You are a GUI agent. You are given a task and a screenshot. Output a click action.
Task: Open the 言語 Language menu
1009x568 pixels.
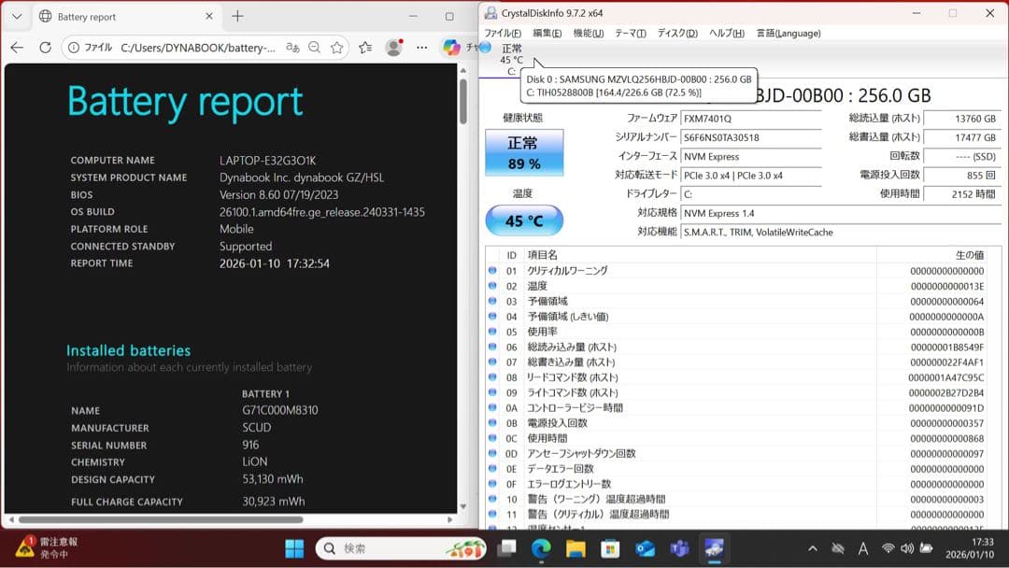pos(788,33)
